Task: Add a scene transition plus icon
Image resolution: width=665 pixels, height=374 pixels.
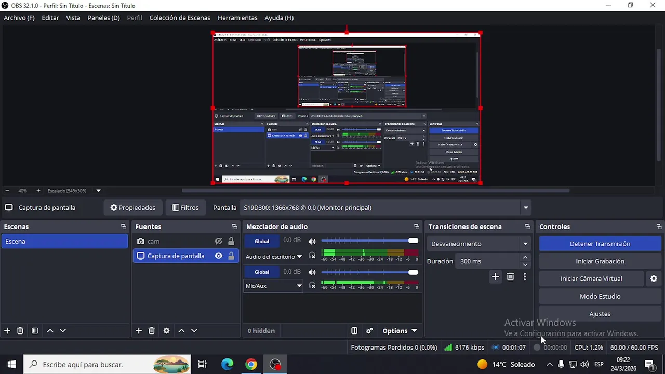Action: pyautogui.click(x=496, y=277)
